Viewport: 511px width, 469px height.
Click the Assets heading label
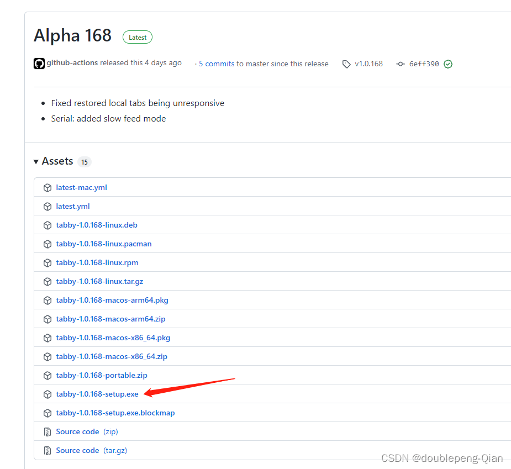pyautogui.click(x=57, y=161)
